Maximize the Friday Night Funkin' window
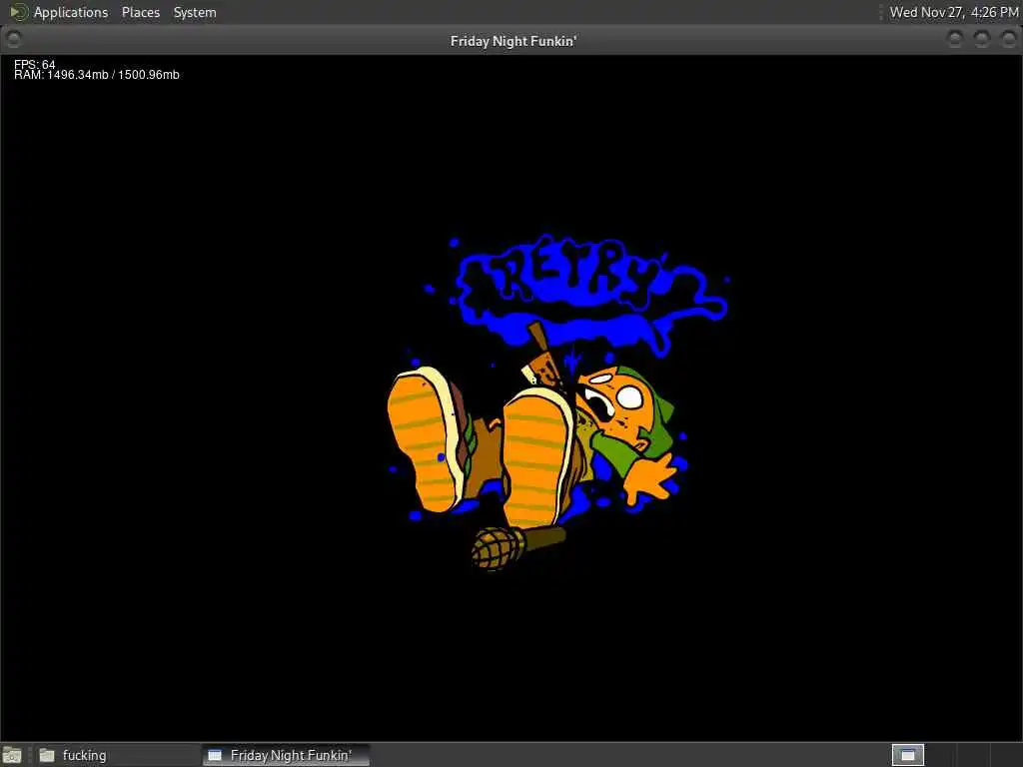Image resolution: width=1023 pixels, height=767 pixels. [x=982, y=40]
